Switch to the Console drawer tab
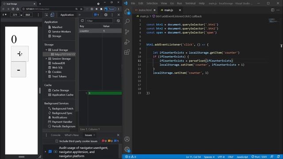 56,135
